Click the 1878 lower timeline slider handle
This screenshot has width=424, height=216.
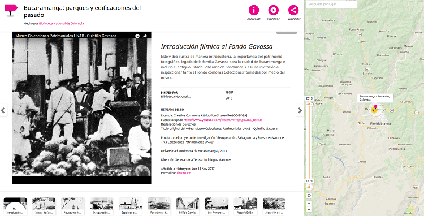[309, 187]
